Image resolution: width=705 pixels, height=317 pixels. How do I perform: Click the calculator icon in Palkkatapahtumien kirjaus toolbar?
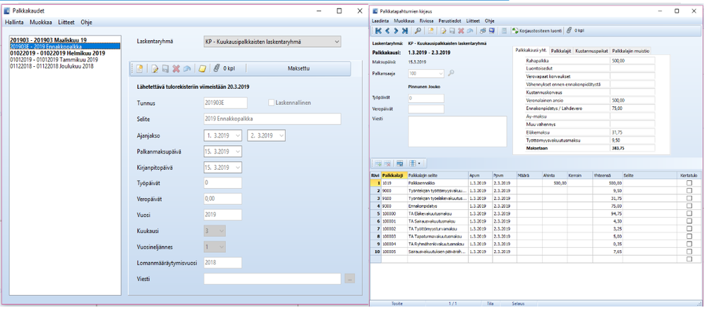[x=504, y=30]
